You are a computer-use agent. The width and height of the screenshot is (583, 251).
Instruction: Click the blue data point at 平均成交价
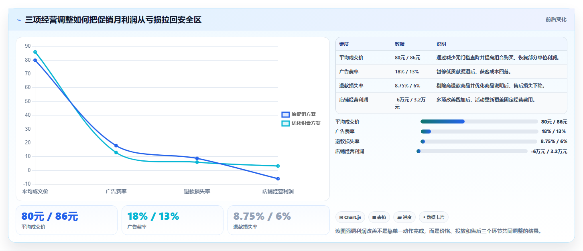[35, 60]
